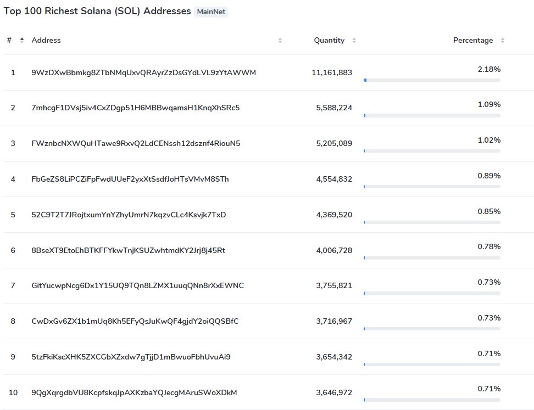Click the 1.09% percentage value
The image size is (534, 410).
[489, 104]
